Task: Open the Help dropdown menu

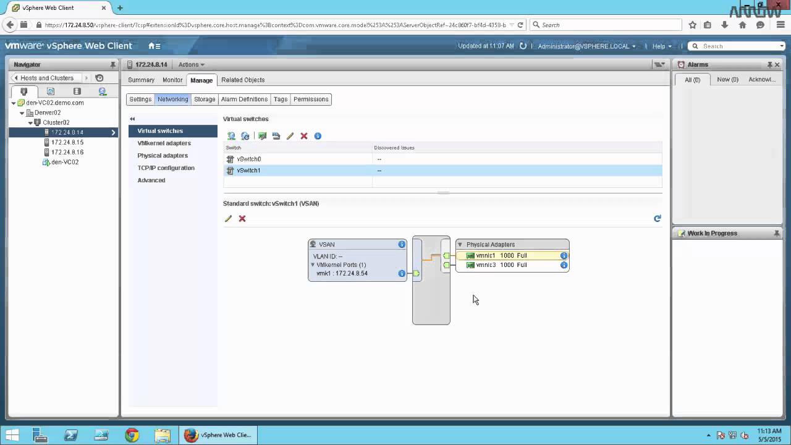Action: (662, 46)
